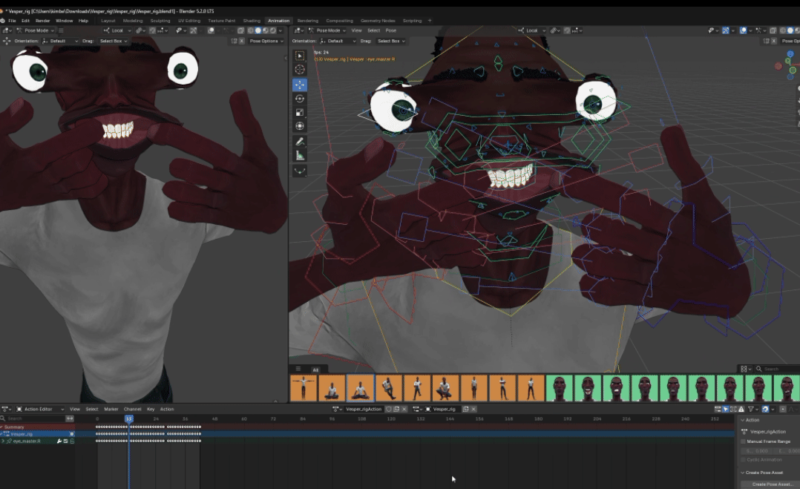Open the Action Editor mode dropdown
Screen dimensions: 800x489
click(40, 409)
